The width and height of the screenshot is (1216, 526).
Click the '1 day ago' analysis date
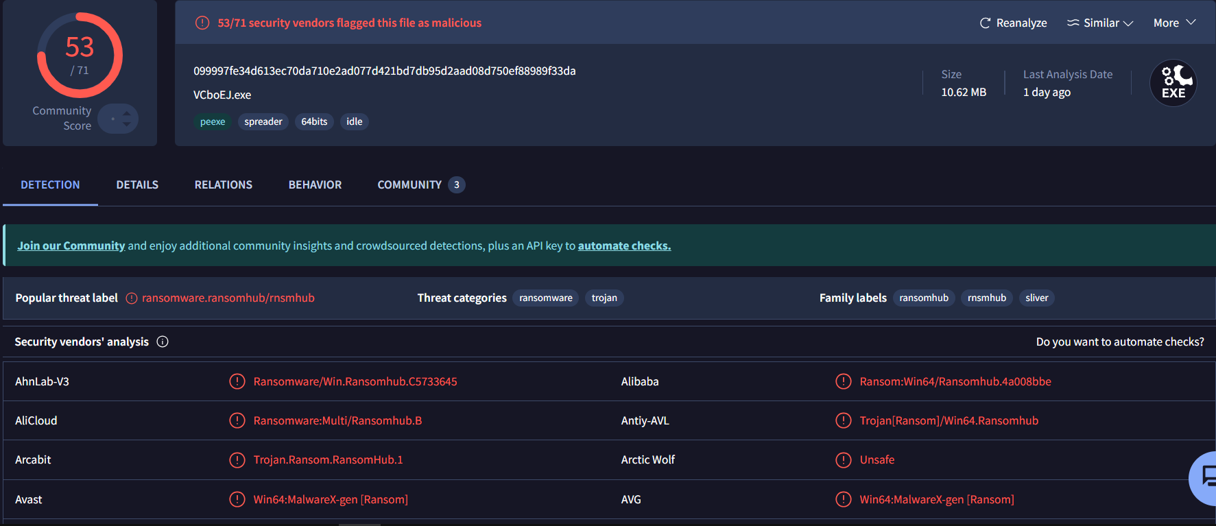pos(1047,93)
